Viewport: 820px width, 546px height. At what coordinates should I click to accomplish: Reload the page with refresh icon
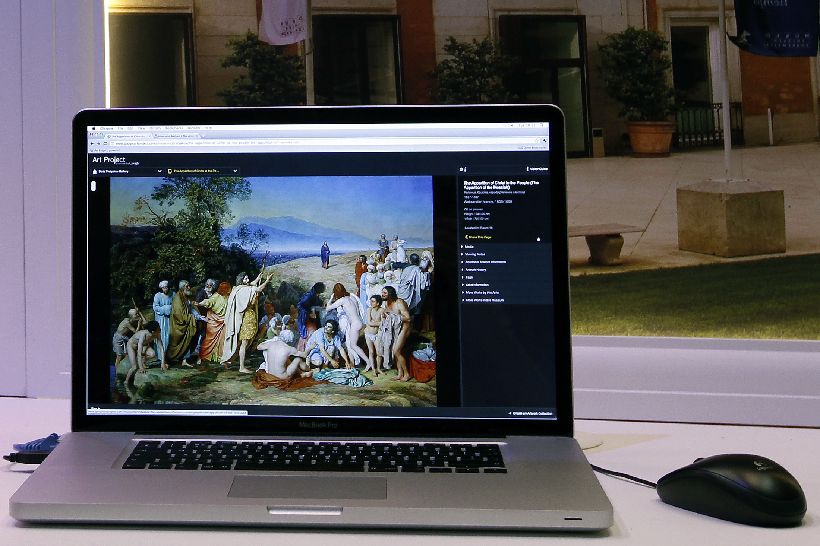pyautogui.click(x=105, y=143)
